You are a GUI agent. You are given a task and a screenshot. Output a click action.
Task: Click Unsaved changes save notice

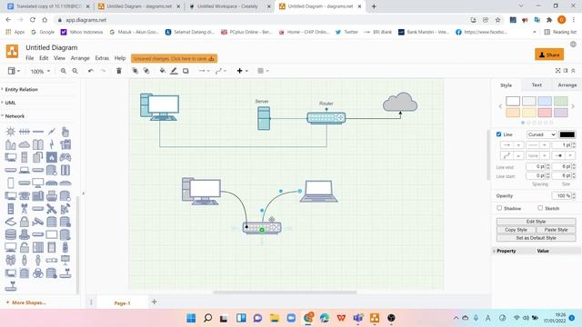(x=174, y=58)
